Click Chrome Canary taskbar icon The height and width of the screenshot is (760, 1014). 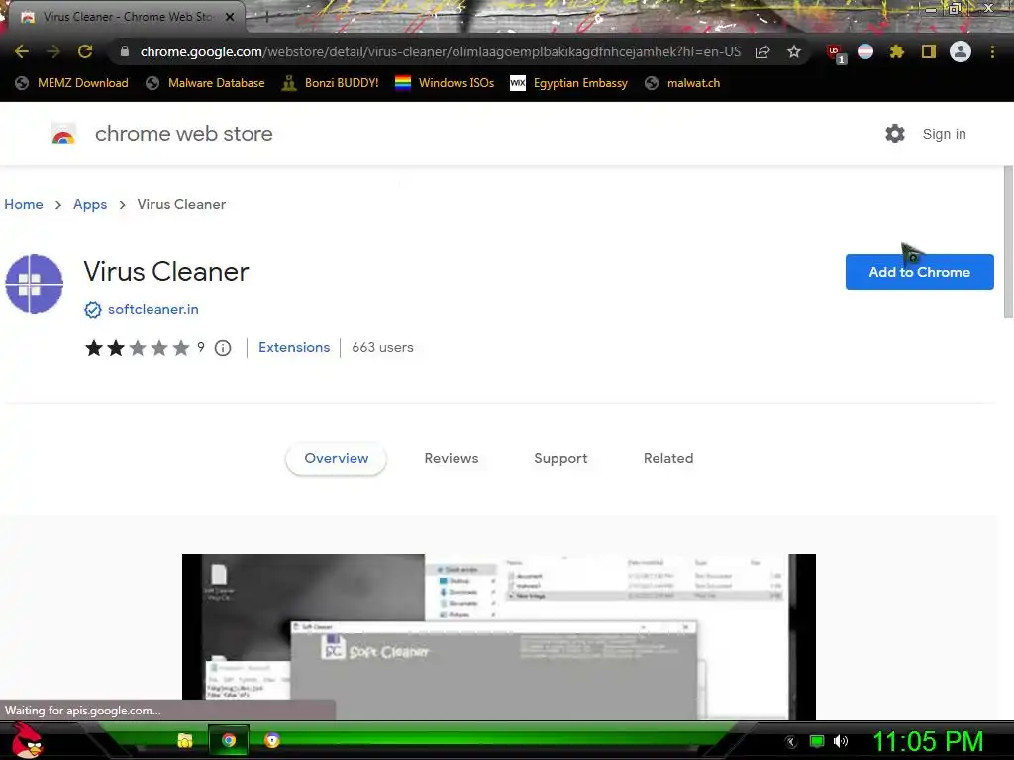[272, 740]
